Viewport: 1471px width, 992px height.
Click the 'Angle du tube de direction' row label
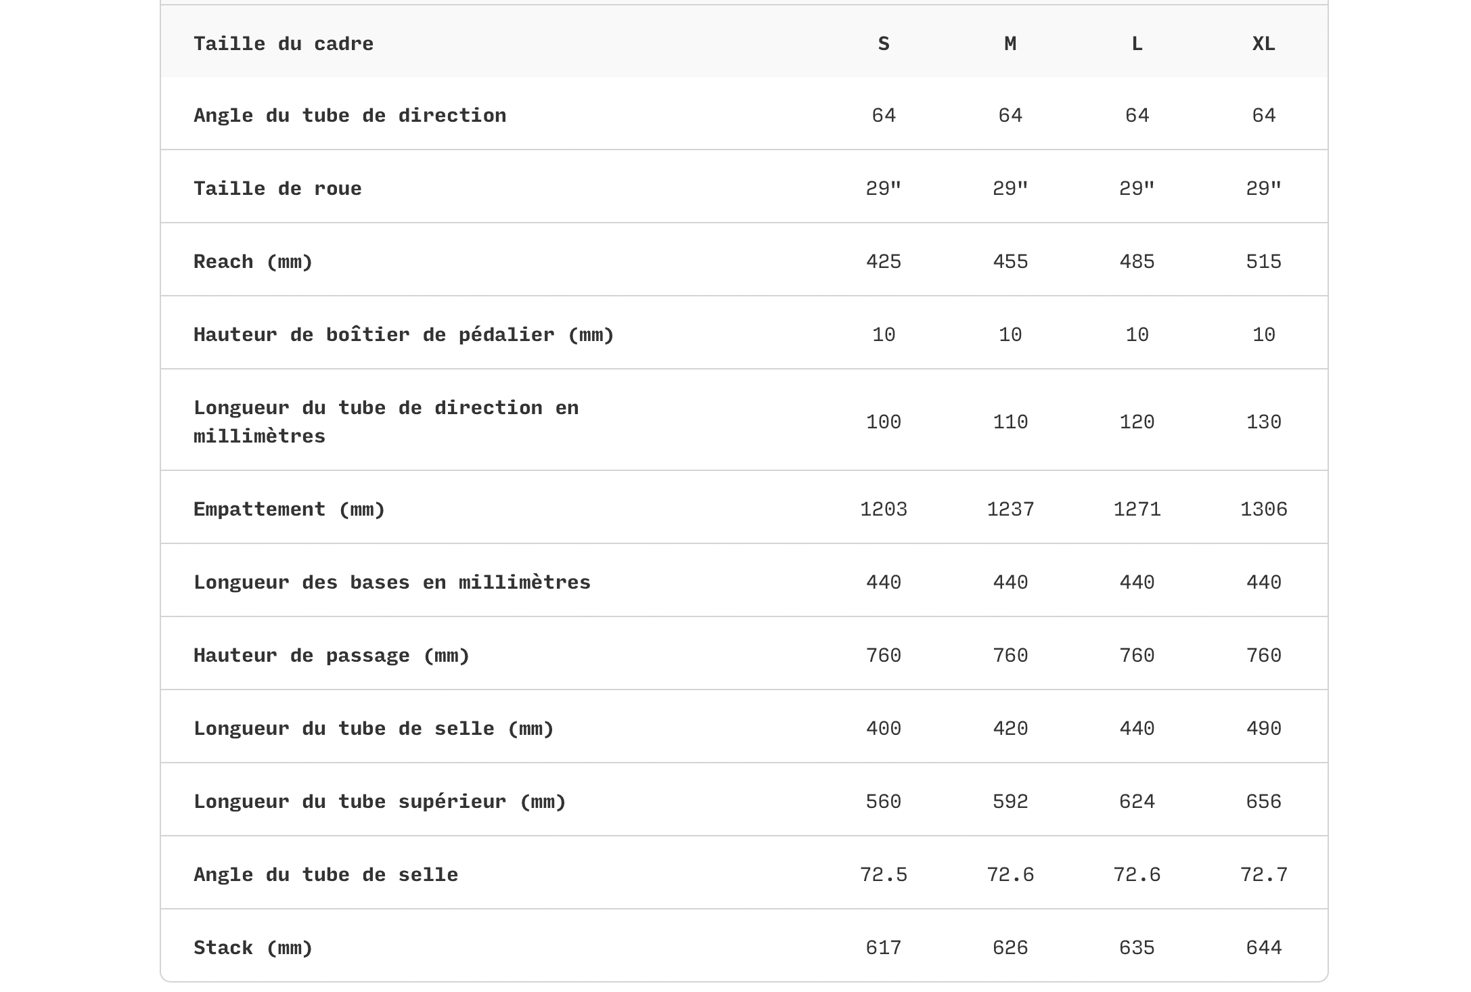[x=350, y=116]
